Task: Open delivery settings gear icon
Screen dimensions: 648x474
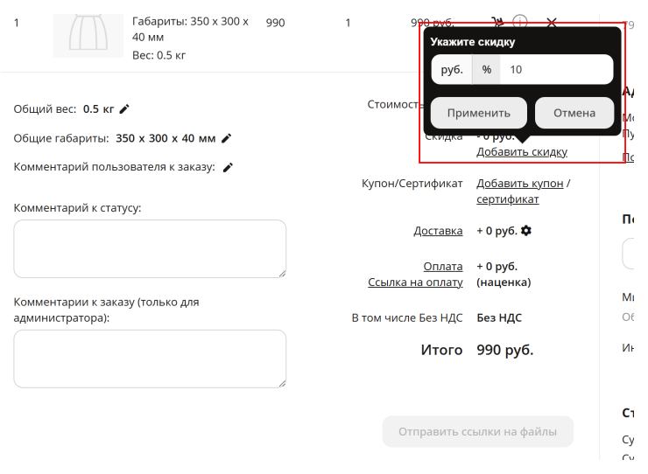Action: 526,230
